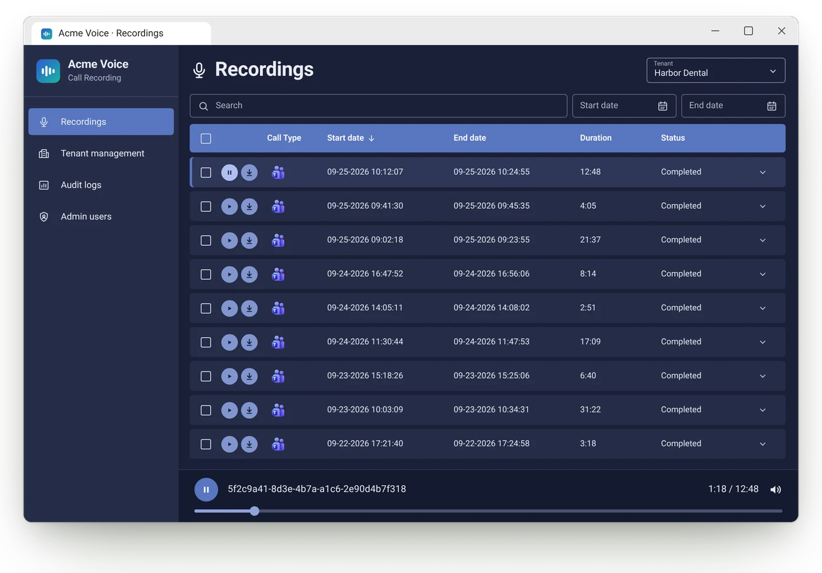Open Audit logs page
This screenshot has width=822, height=573.
point(101,185)
